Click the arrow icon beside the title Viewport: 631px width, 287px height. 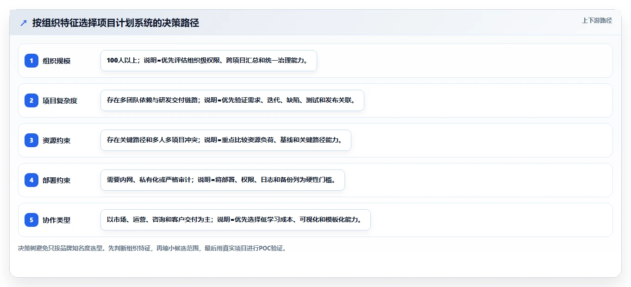click(x=24, y=23)
